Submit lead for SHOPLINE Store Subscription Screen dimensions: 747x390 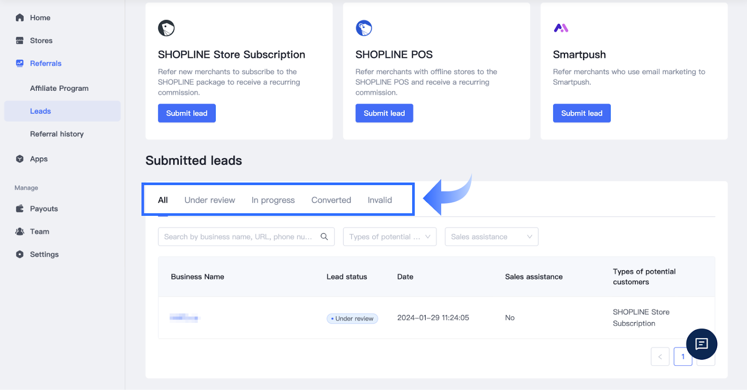(x=187, y=113)
